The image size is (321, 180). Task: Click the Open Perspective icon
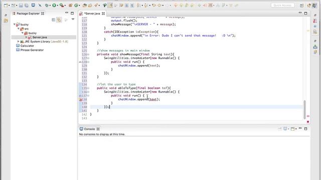301,5
